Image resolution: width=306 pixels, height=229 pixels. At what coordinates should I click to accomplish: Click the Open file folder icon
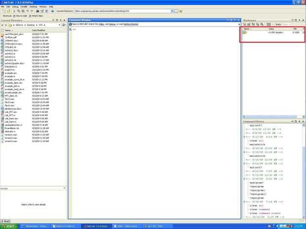[x=8, y=11]
